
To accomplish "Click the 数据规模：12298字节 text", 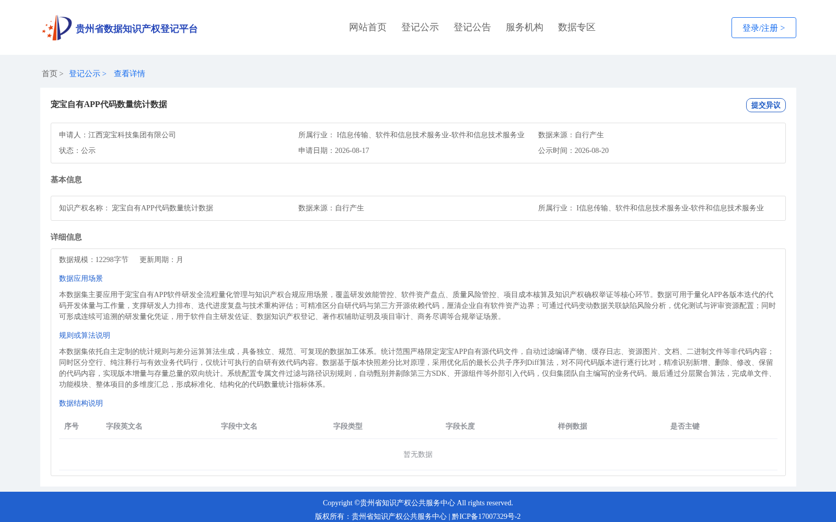I will pos(94,259).
